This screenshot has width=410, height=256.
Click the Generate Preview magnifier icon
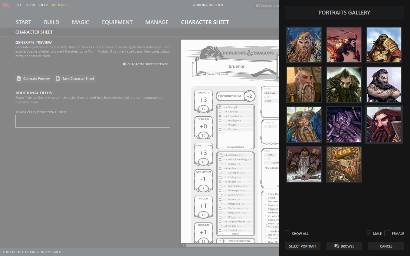tap(19, 79)
